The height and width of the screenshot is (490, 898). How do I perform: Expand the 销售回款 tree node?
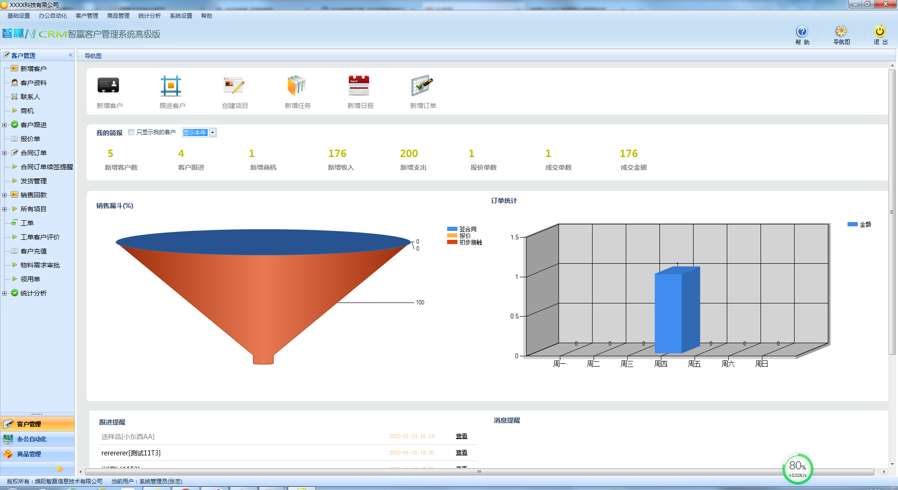point(5,195)
